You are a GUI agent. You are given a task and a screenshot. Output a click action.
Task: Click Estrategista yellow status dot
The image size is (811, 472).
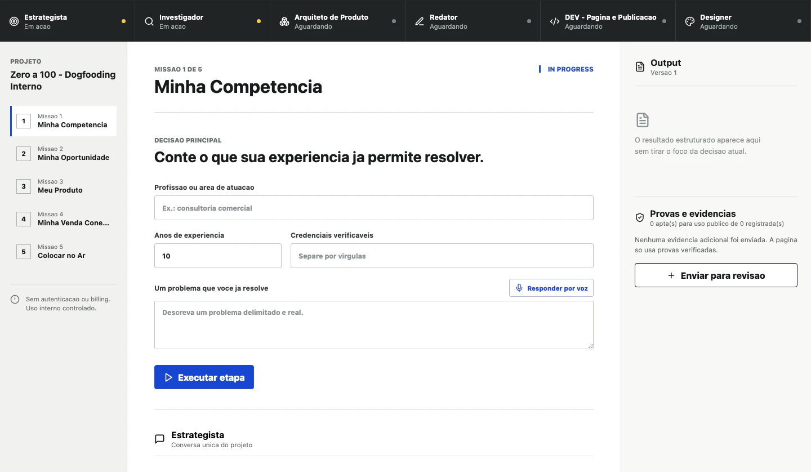point(123,21)
